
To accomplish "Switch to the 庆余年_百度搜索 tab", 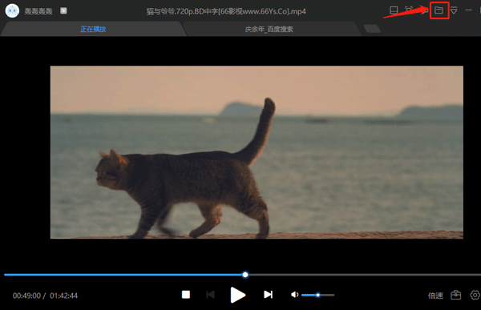I will [269, 29].
